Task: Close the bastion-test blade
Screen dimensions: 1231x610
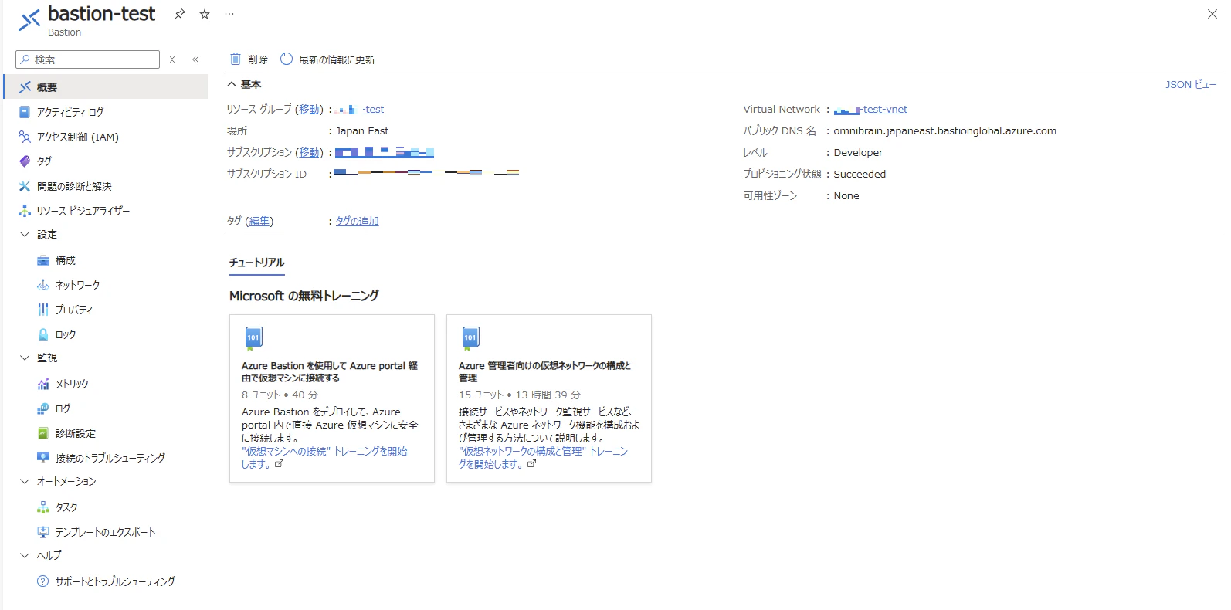Action: 1212,14
